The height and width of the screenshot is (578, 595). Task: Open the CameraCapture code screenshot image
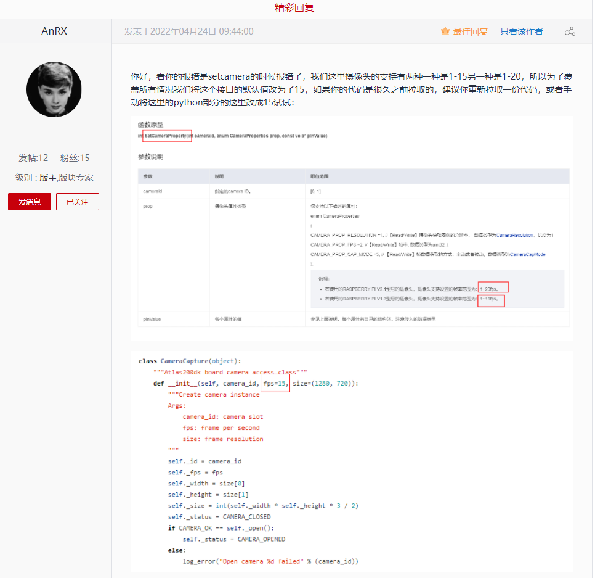click(352, 461)
